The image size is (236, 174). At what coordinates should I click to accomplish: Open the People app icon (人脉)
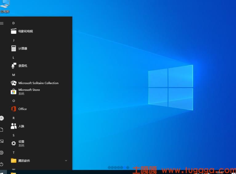pyautogui.click(x=14, y=126)
